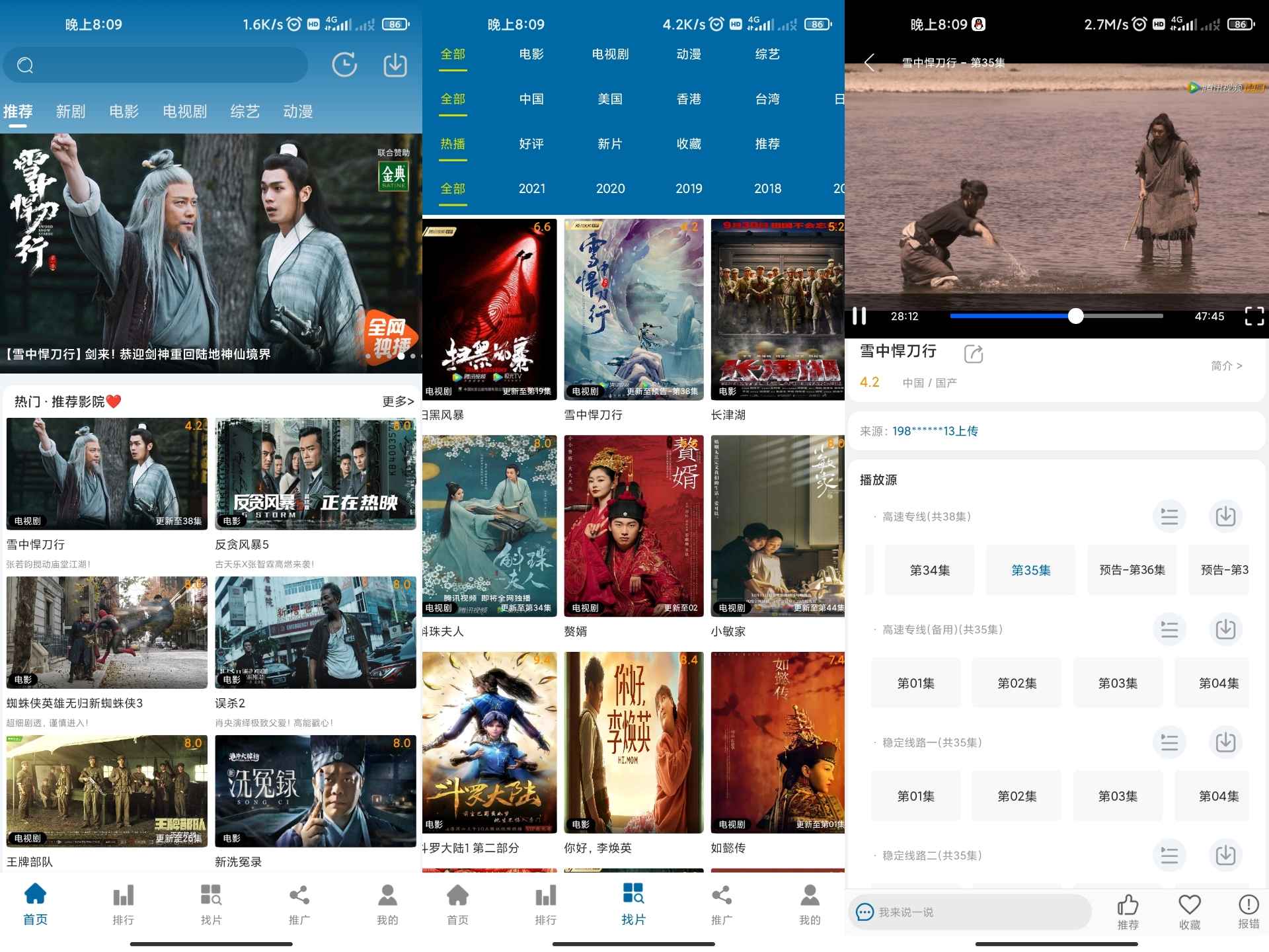Expand 更多> in 热门推荐影院 section
Screen dimensions: 1269x952
coord(398,401)
